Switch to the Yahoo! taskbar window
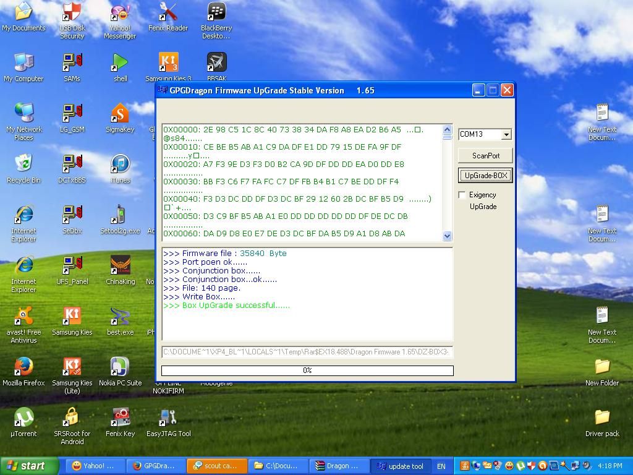The image size is (633, 475). 95,466
